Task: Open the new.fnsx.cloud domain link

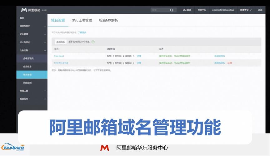Action: pyautogui.click(x=61, y=63)
